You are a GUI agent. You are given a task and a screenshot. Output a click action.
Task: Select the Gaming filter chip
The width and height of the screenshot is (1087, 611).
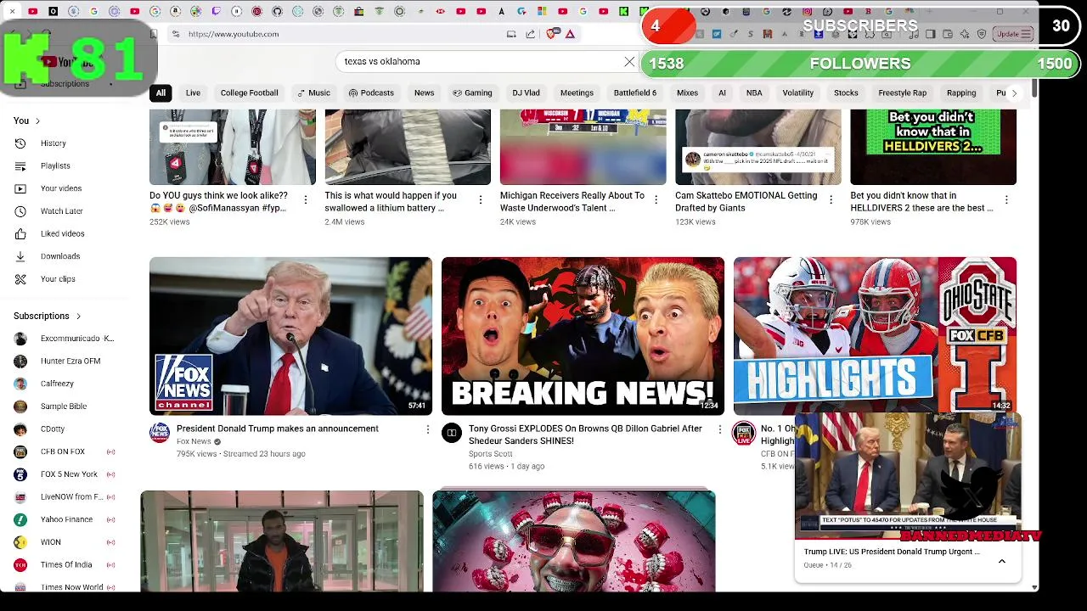tap(472, 92)
